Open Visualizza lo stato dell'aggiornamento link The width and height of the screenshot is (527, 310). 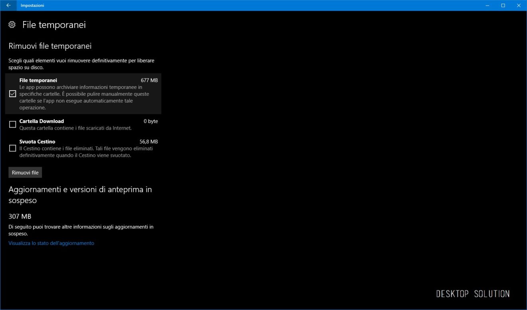point(51,243)
